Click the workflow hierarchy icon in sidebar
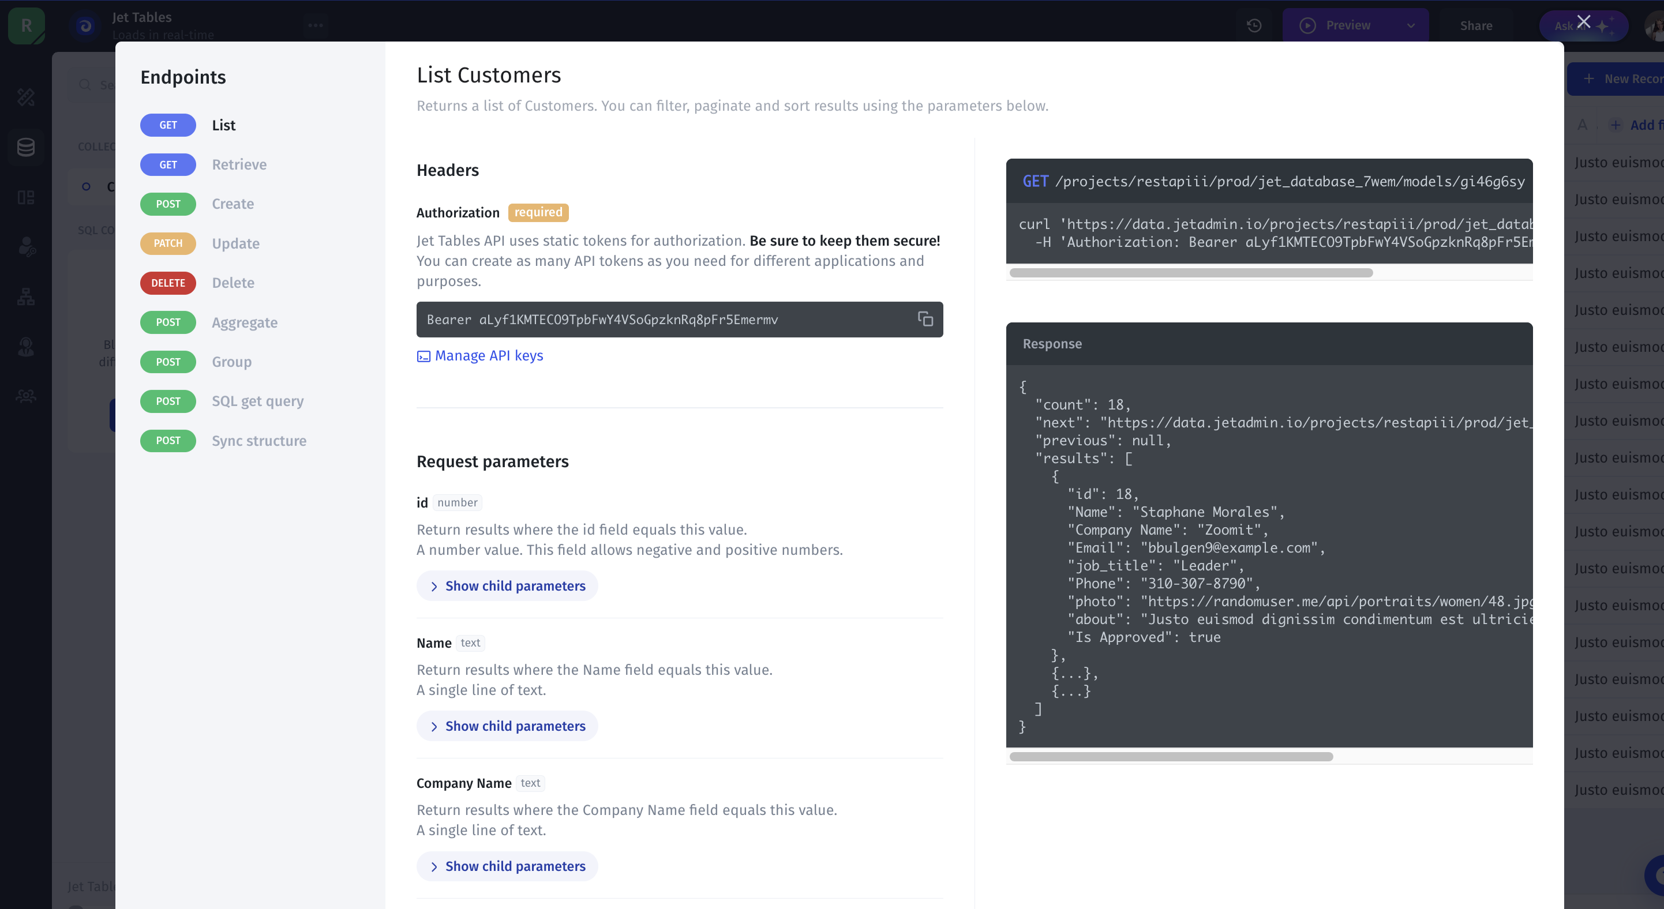Screen dimensions: 1664x909 click(26, 297)
